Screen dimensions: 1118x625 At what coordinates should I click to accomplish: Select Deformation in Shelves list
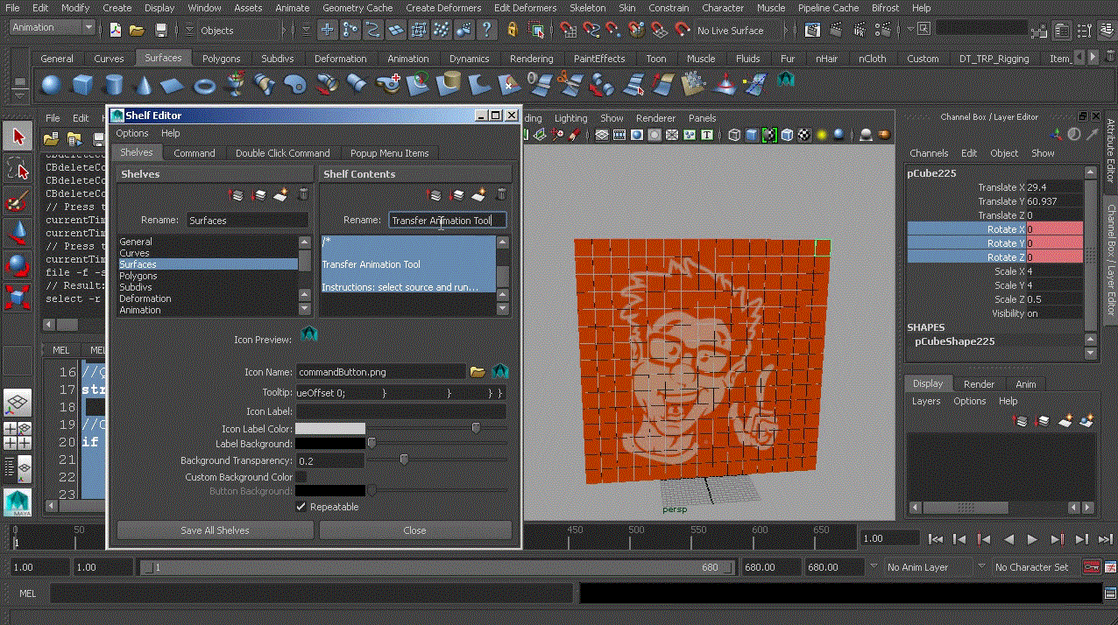[x=208, y=298]
